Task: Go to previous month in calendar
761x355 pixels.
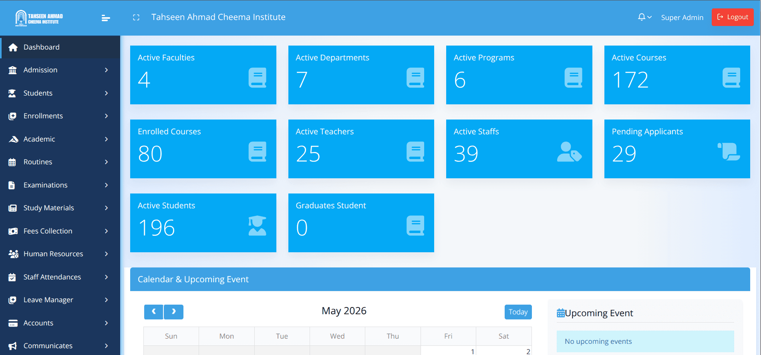Action: coord(154,312)
